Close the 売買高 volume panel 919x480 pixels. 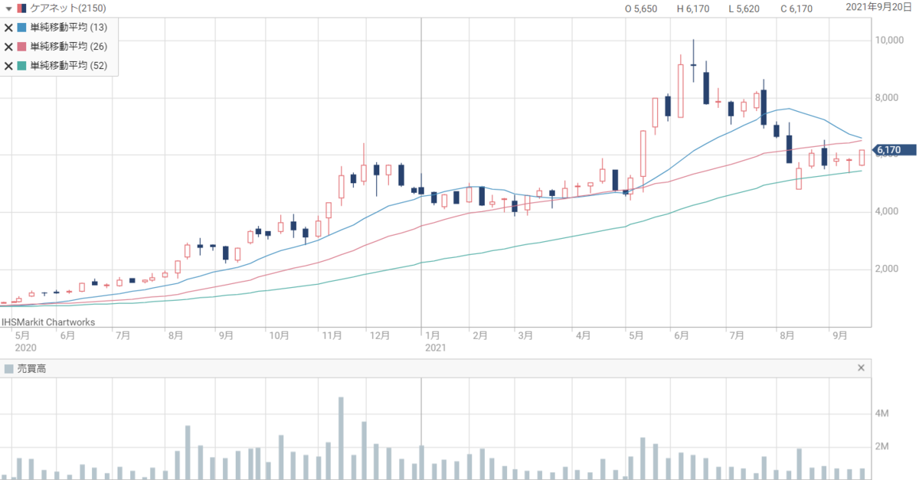pos(861,368)
